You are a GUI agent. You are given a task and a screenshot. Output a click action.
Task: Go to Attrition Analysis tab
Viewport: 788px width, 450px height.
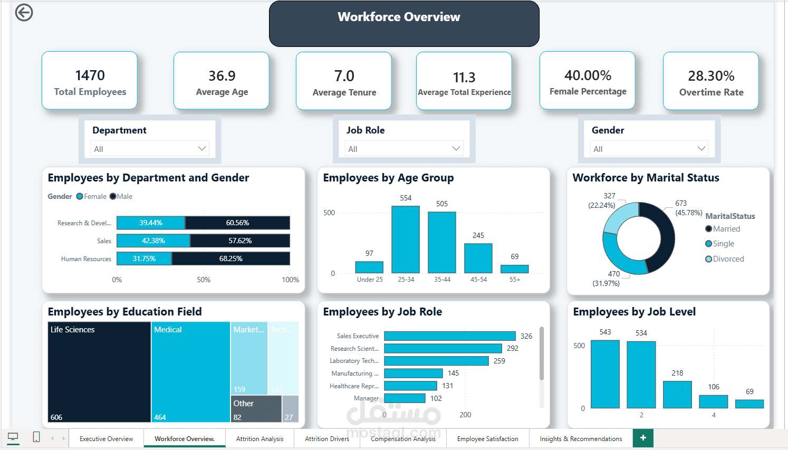[260, 438]
